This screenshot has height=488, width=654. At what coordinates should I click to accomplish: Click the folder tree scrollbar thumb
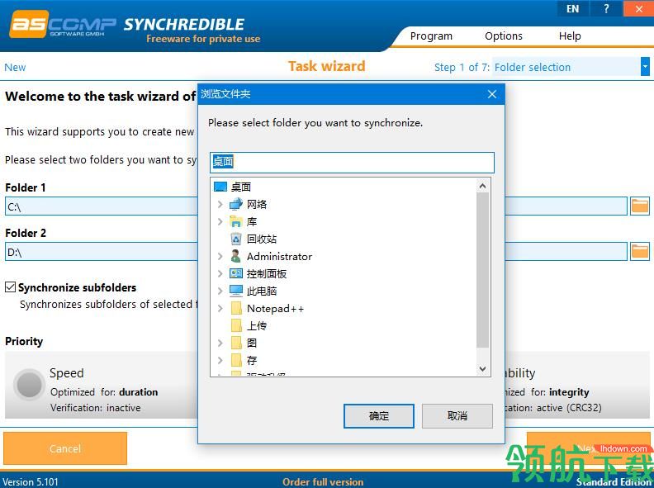tap(482, 270)
